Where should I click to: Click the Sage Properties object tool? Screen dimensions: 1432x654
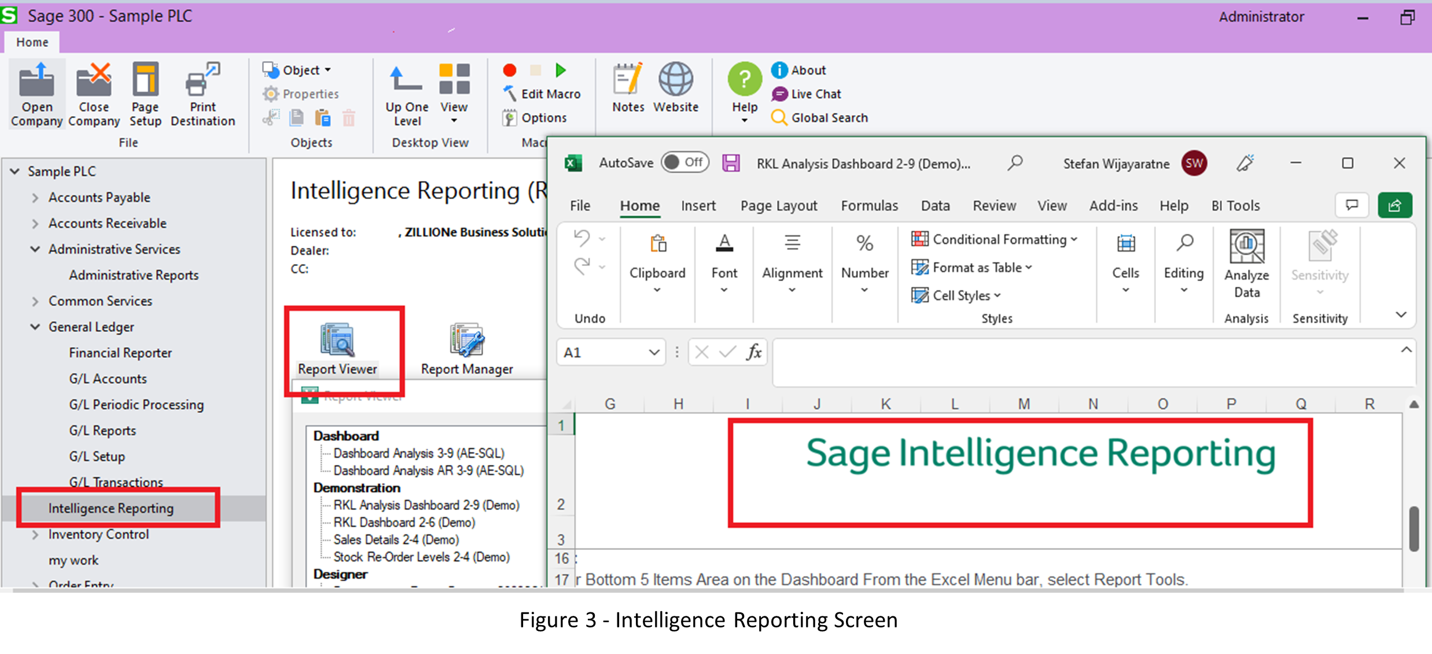point(300,94)
